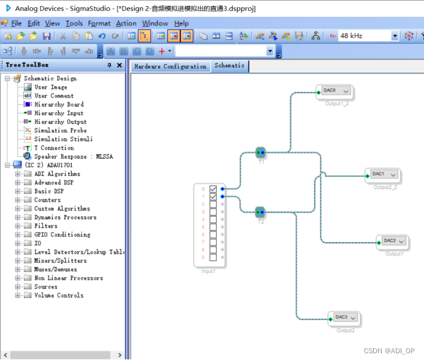Click the Cut scissors icon

(63, 36)
